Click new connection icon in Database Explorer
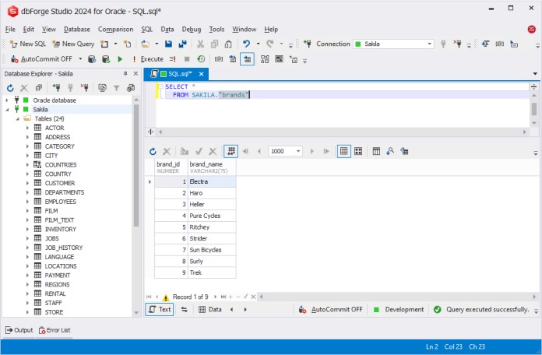542x355 pixels. point(56,88)
